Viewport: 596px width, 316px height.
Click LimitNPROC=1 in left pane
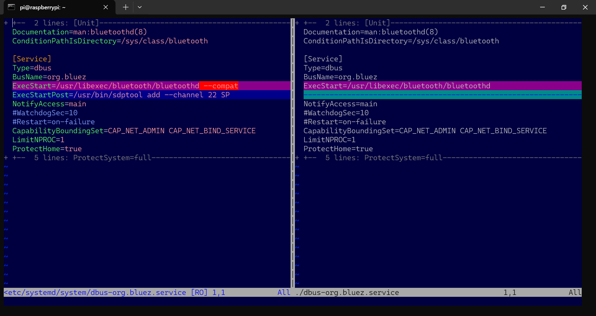[x=38, y=140]
